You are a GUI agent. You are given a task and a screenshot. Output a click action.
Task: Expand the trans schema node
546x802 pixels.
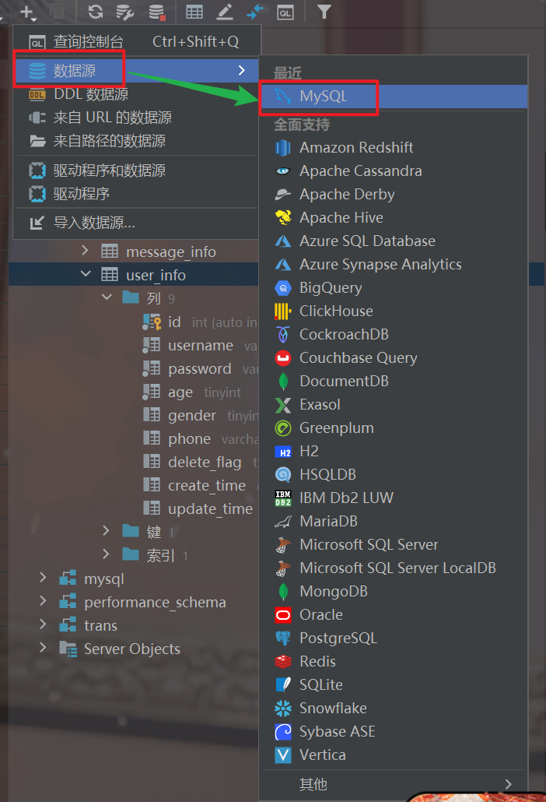pos(43,624)
